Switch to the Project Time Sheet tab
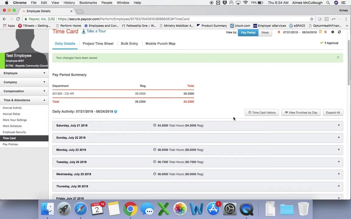This screenshot has width=351, height=219. [98, 43]
